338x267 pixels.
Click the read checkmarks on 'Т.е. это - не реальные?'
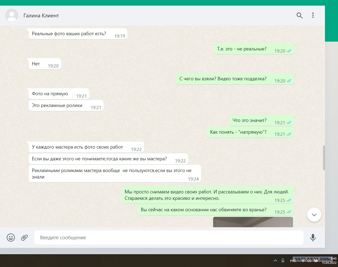click(x=289, y=51)
